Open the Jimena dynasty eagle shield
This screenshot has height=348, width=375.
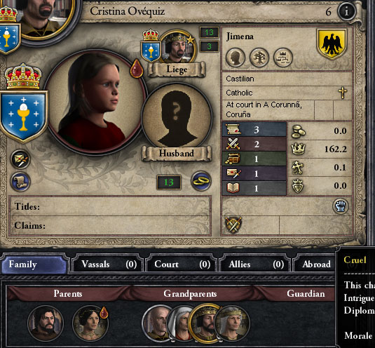pos(332,44)
